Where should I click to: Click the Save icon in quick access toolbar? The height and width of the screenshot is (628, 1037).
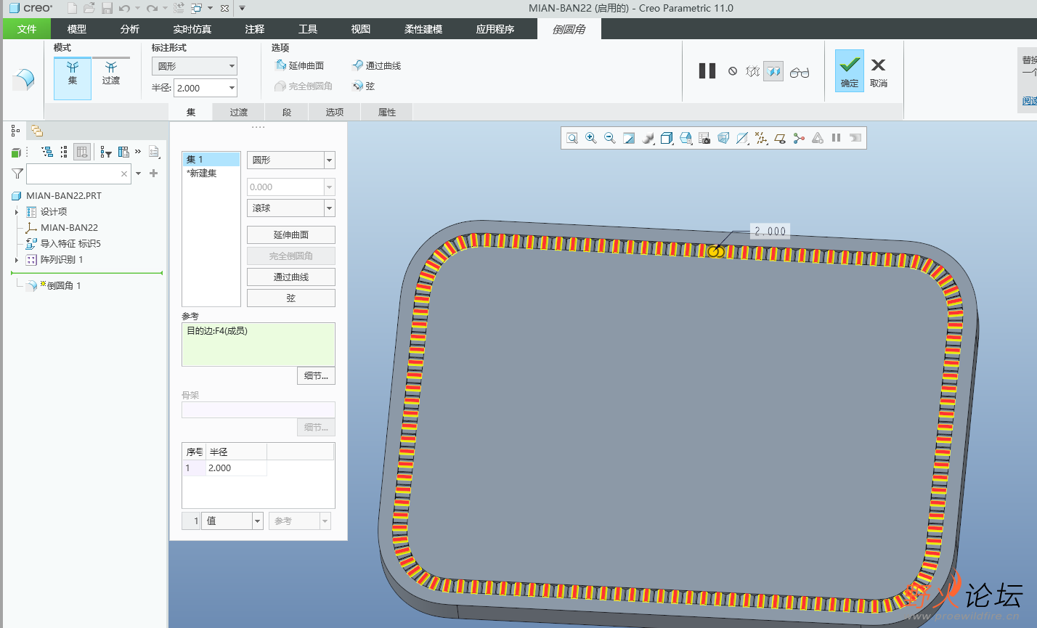pos(107,8)
